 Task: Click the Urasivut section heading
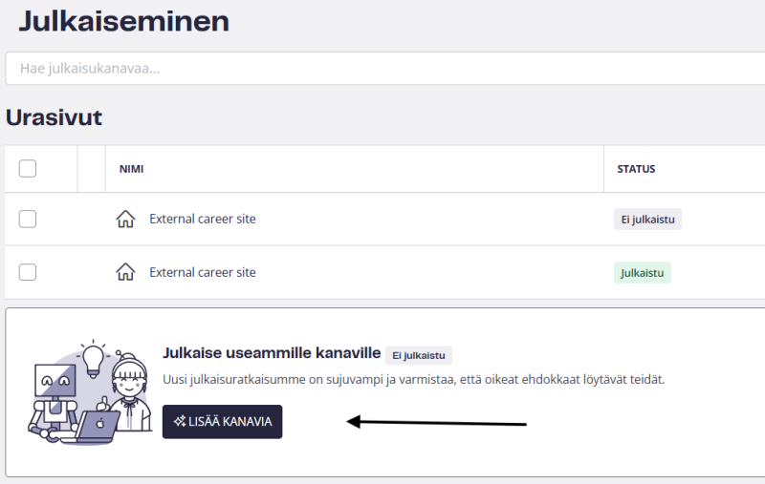click(x=54, y=117)
